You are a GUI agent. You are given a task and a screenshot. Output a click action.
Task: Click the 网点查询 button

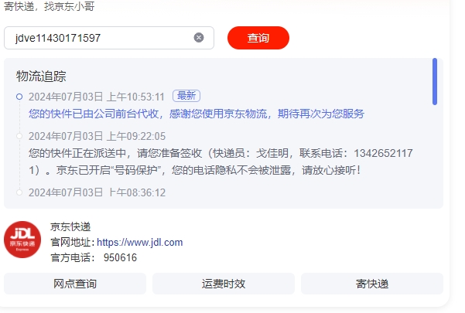click(75, 284)
